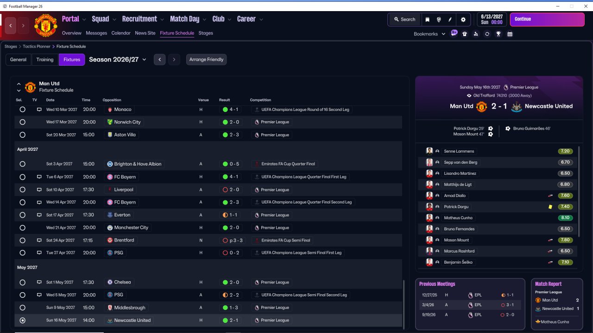The width and height of the screenshot is (593, 333).
Task: Click the Stages breadcrumb link
Action: 11,47
